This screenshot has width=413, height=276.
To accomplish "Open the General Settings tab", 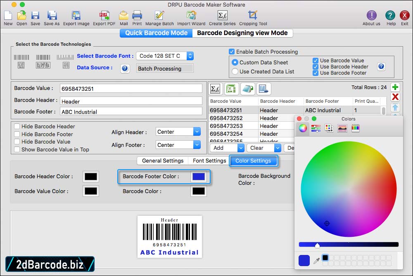I will (x=162, y=161).
